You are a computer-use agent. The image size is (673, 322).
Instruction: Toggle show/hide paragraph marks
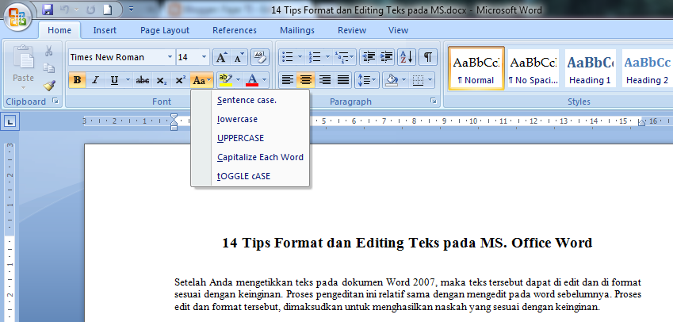pyautogui.click(x=428, y=57)
